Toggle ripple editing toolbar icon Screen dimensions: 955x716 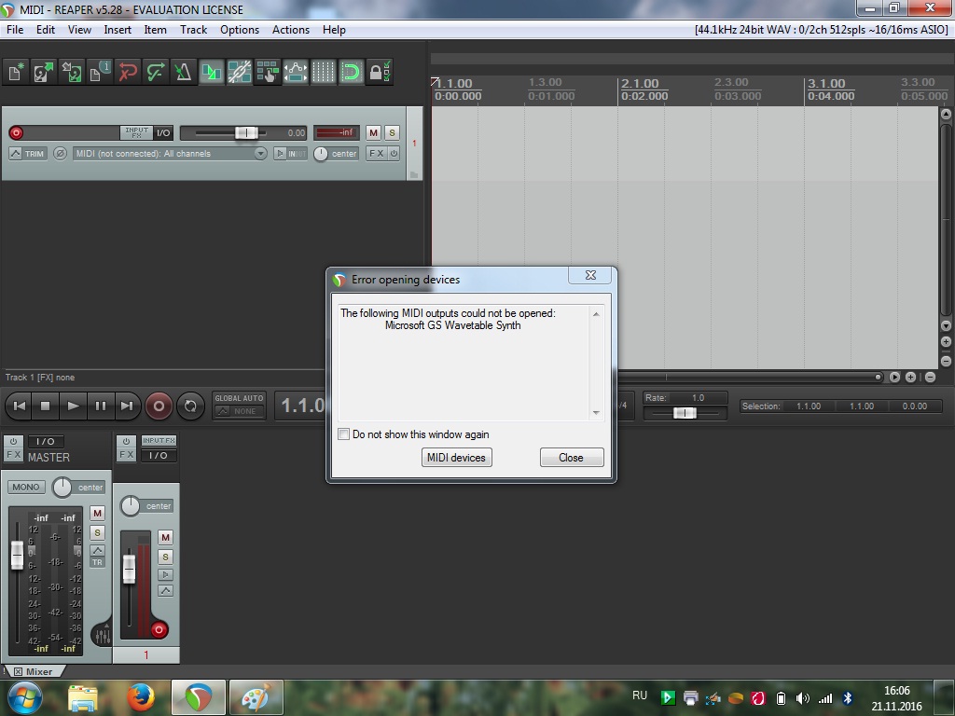pos(268,72)
